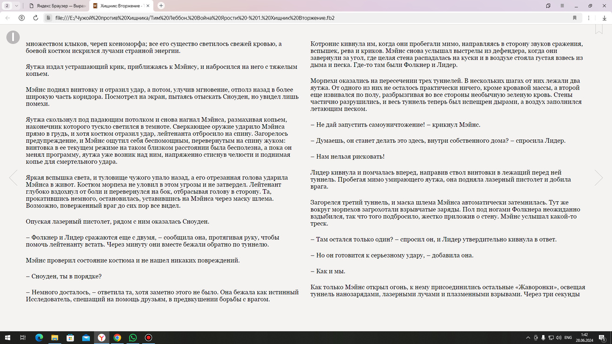
Task: Click the paragraph starting 'Мэйнс проверил состояние костюма'
Action: coord(133,260)
